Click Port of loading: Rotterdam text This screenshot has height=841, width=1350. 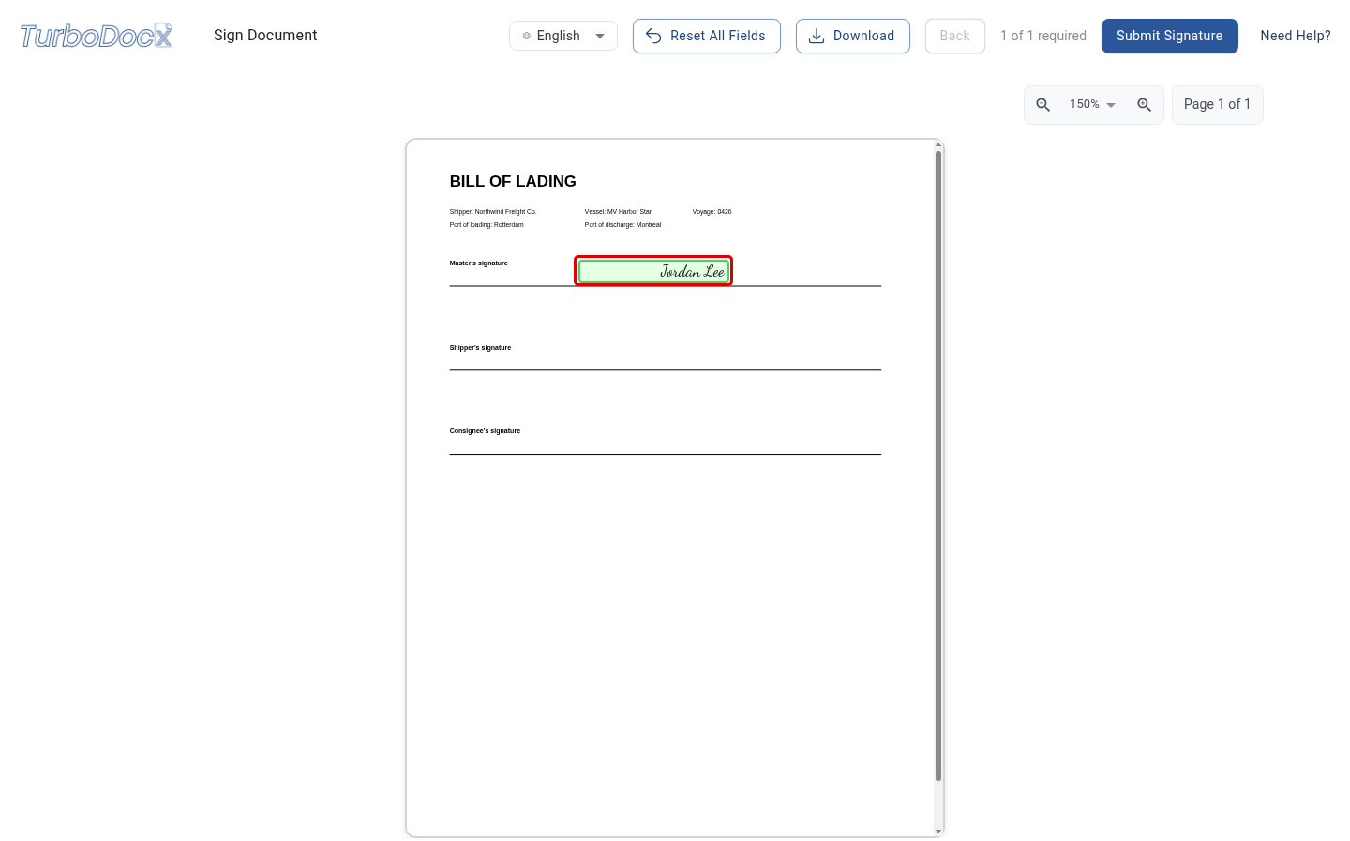[x=487, y=225]
